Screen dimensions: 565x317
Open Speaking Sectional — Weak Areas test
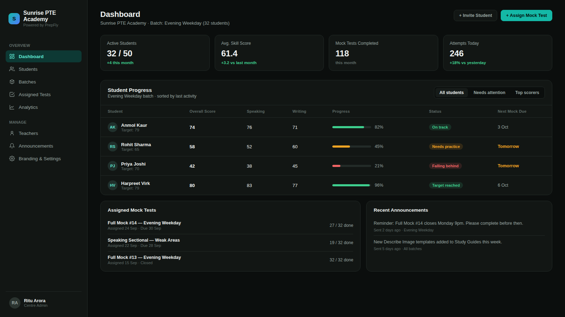(230, 243)
